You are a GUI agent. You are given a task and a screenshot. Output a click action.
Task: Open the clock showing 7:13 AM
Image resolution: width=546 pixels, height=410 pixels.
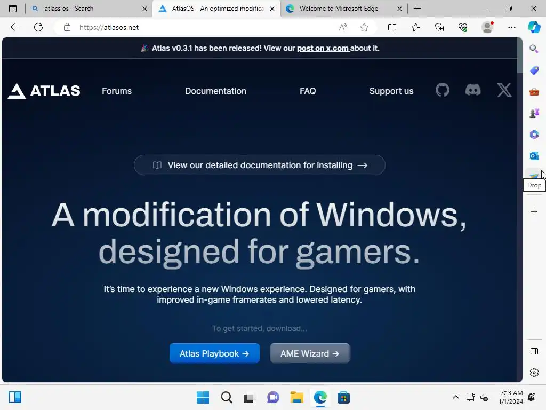tap(511, 397)
